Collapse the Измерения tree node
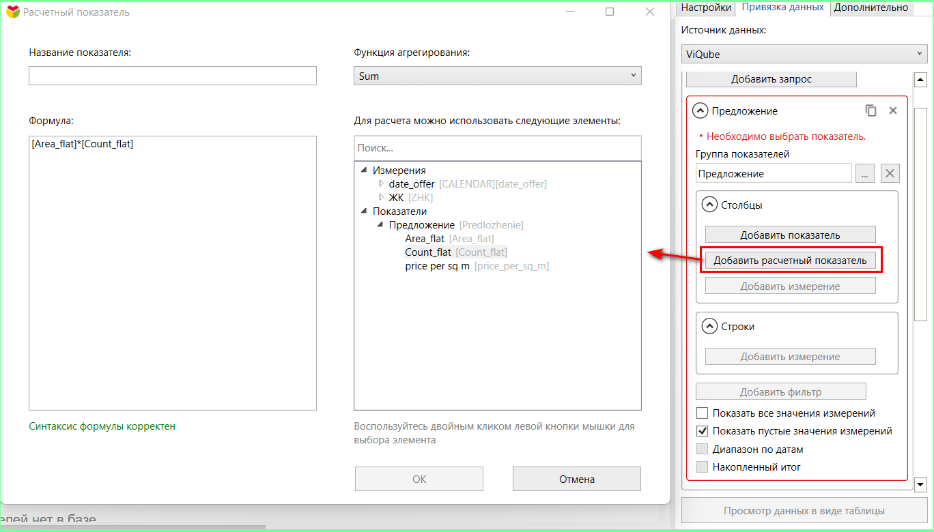 point(365,171)
